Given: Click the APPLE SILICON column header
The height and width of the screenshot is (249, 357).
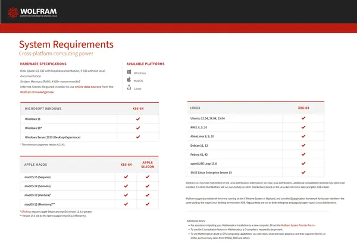Looking at the screenshot, I should coord(148,165).
